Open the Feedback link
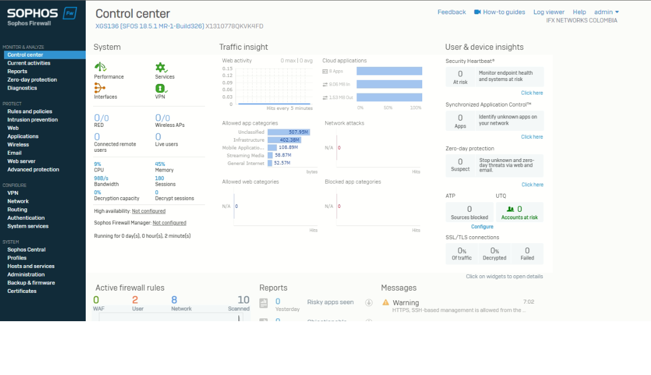The width and height of the screenshot is (651, 375). [x=451, y=12]
